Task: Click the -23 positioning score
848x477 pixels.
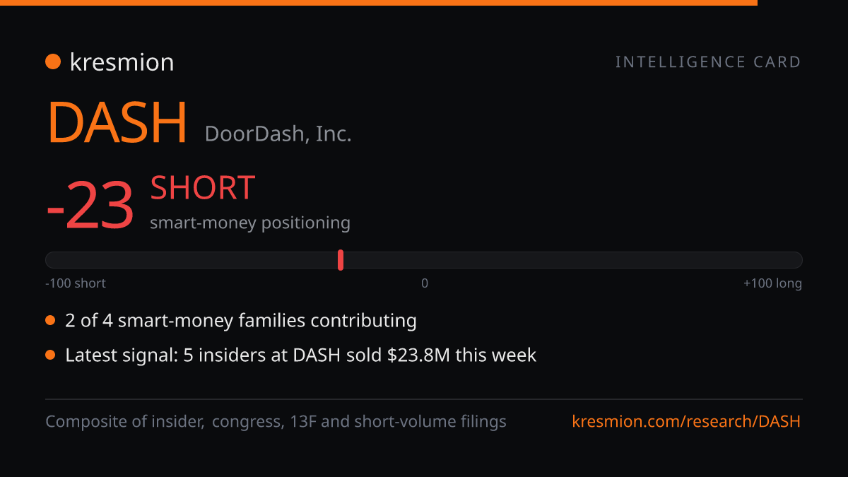Action: coord(90,206)
